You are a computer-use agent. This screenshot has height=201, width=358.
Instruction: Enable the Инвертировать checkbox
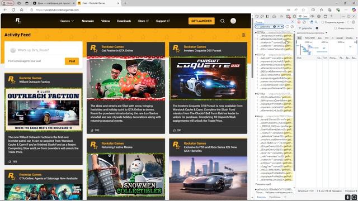[336, 28]
